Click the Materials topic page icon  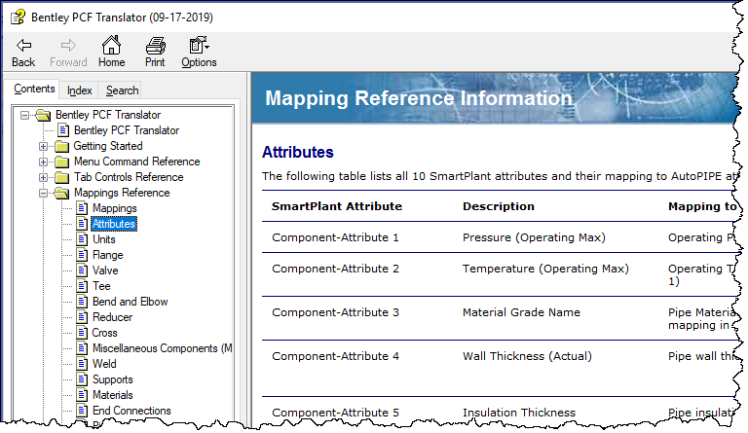[x=82, y=395]
